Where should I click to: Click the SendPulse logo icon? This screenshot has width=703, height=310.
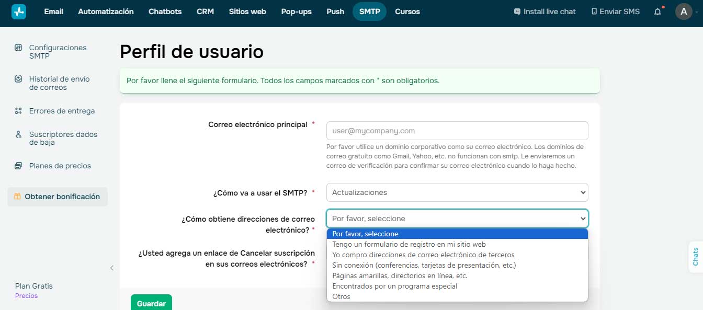point(19,12)
